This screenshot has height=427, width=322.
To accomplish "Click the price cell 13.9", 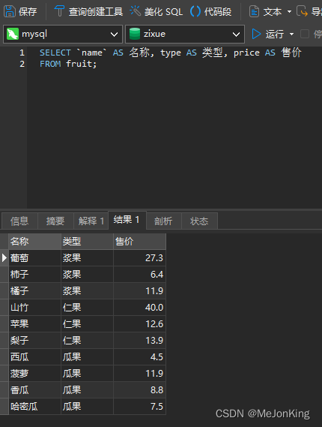I will pyautogui.click(x=140, y=341).
